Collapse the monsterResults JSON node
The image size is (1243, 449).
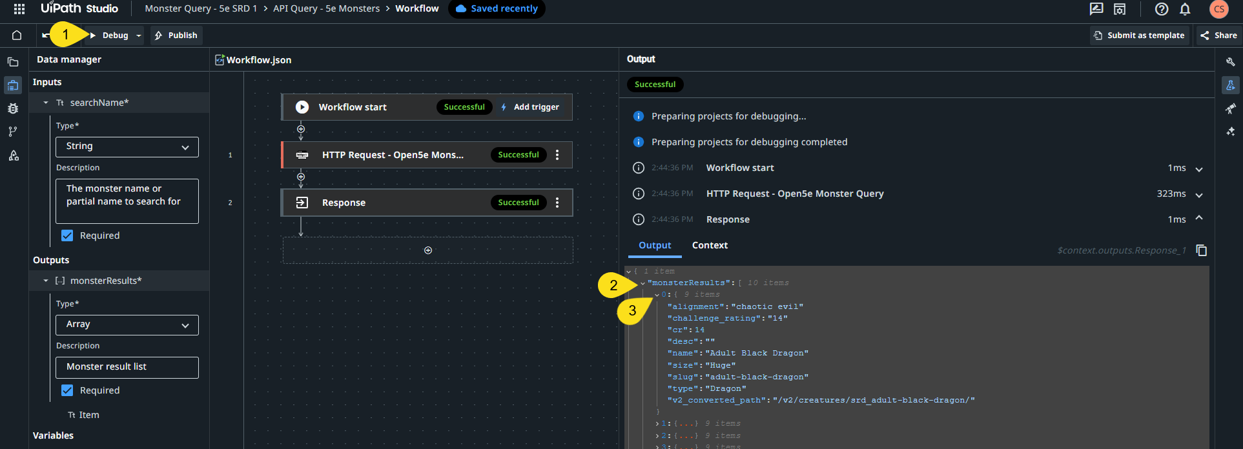coord(643,283)
